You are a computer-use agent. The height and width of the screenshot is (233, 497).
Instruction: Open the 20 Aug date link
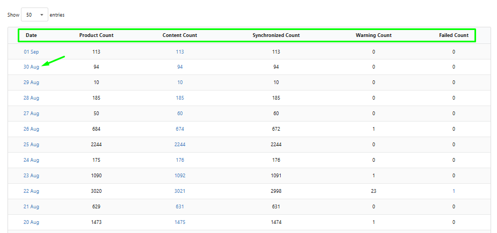(x=31, y=222)
